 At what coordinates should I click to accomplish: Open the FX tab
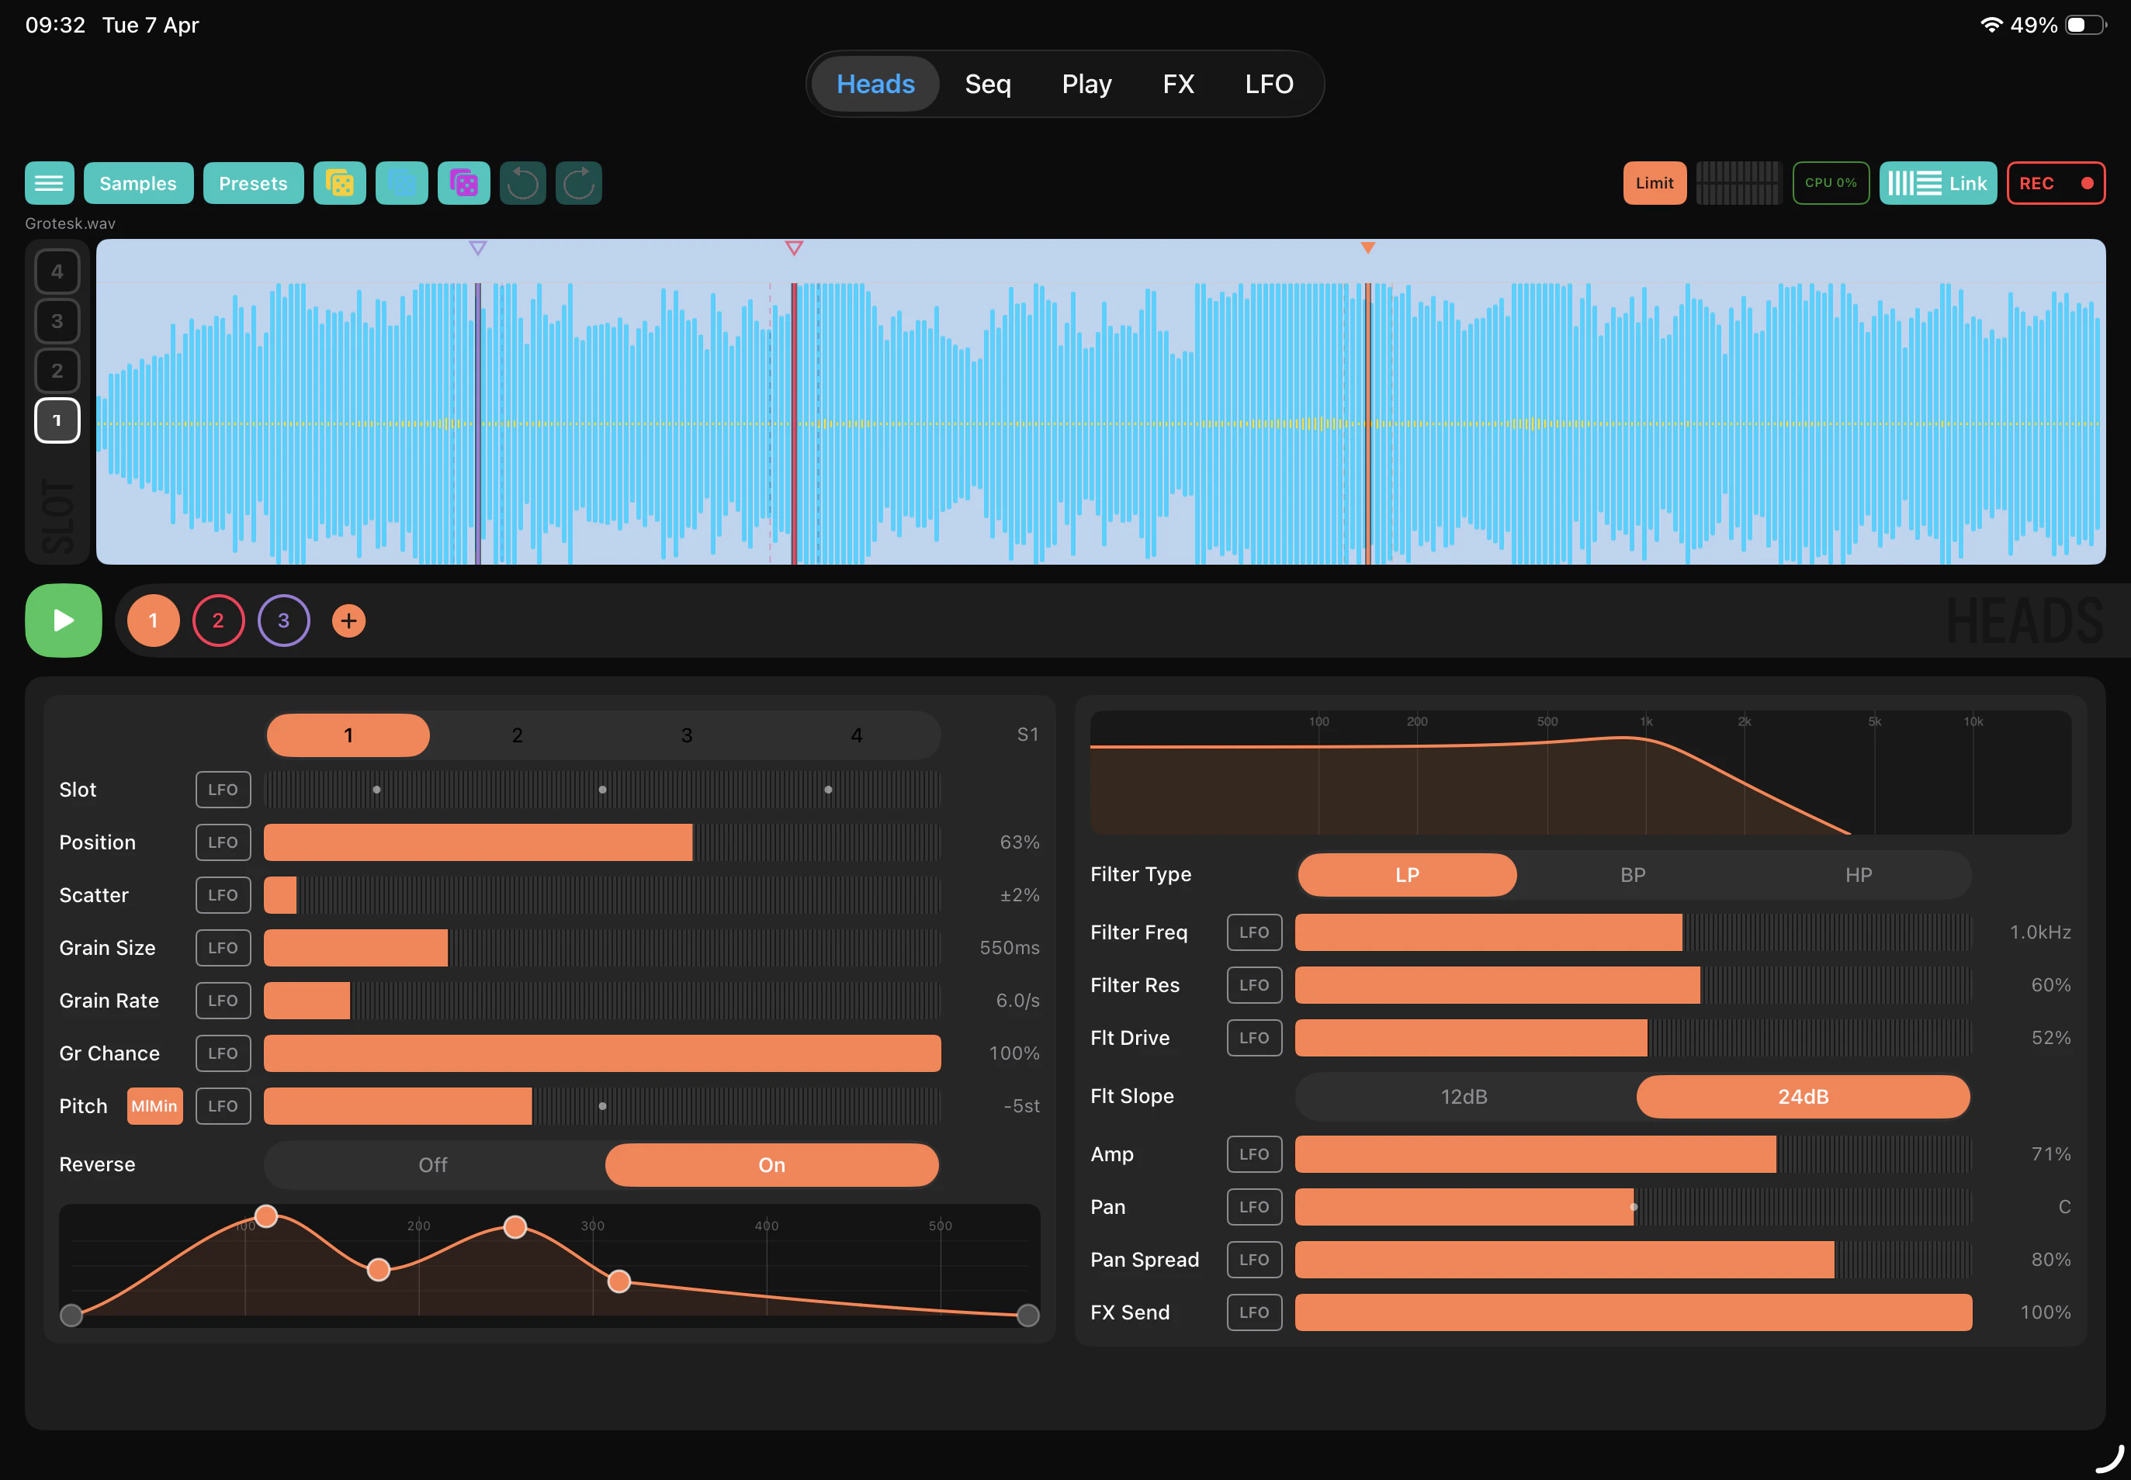[1177, 85]
